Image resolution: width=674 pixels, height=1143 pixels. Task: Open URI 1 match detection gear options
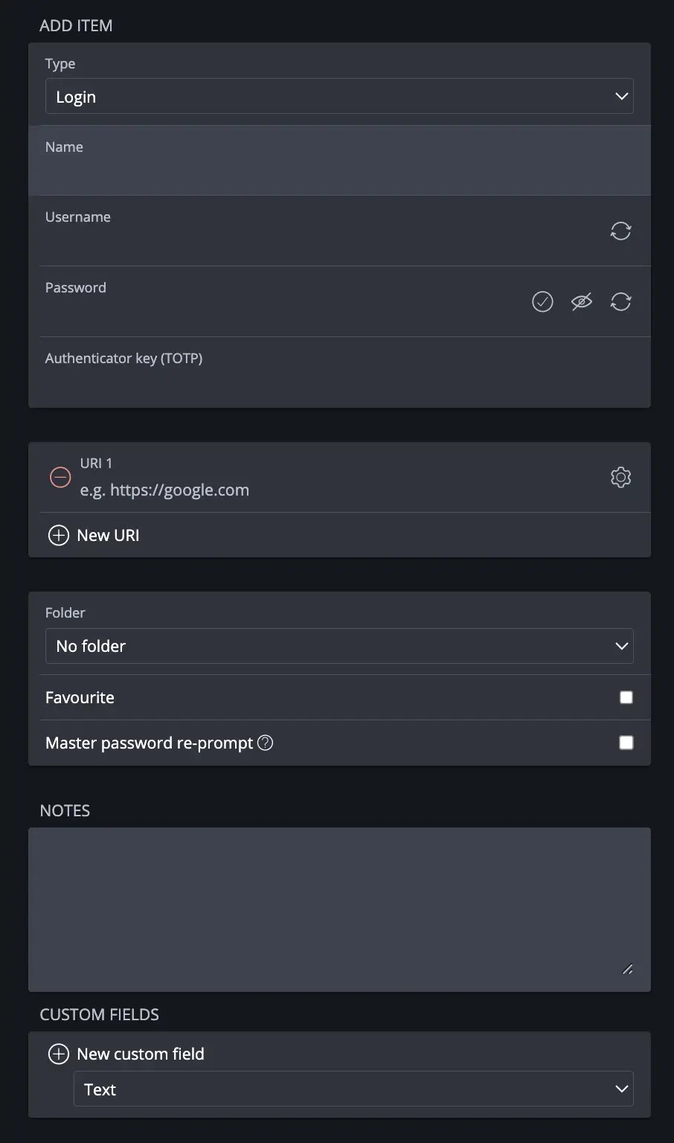pos(620,477)
